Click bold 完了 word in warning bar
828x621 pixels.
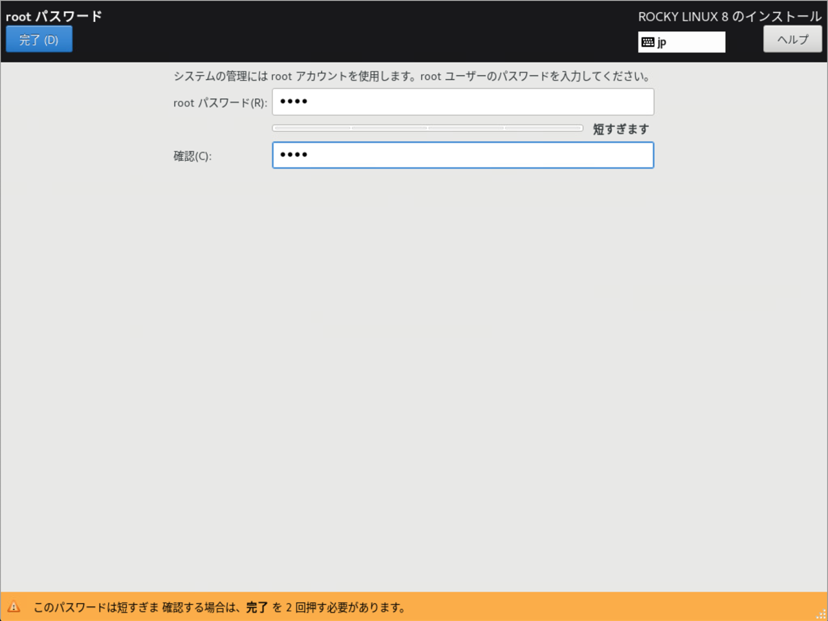pyautogui.click(x=257, y=607)
